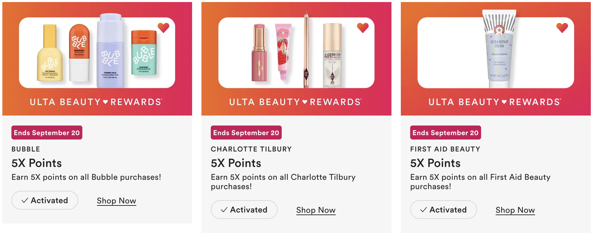Screen dimensions: 592x237
Task: Select the purple Bubble Cosmic Silk toner bottle
Action: pos(110,53)
